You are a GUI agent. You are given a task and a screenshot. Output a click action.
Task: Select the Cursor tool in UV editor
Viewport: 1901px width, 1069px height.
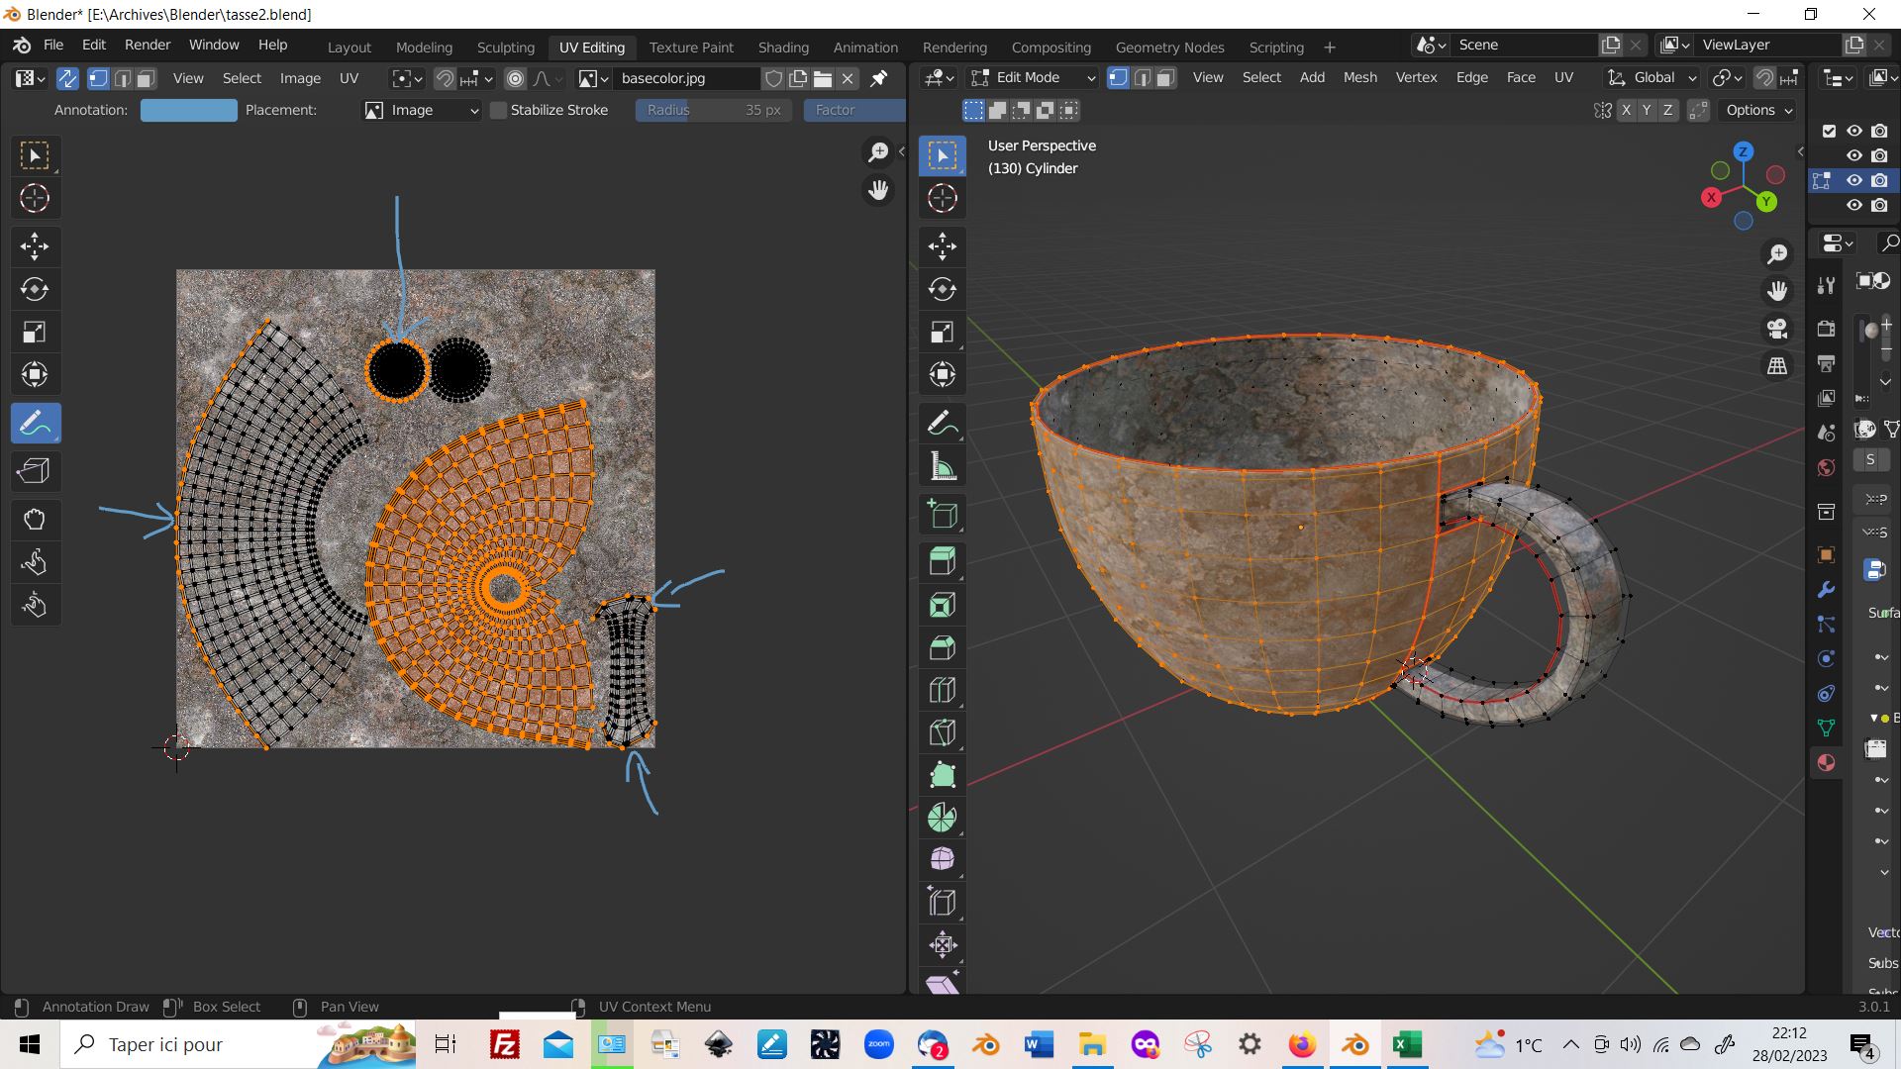click(36, 199)
